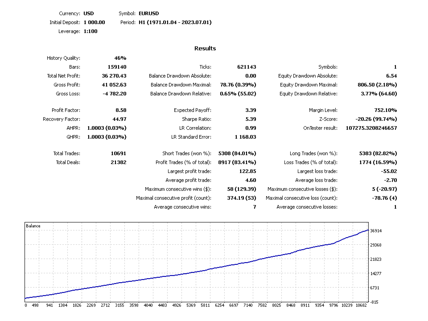This screenshot has height=321, width=428.
Task: Click the Balance label in the chart
Action: click(x=33, y=226)
